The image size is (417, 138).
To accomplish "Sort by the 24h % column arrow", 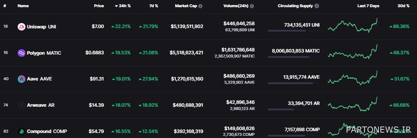I will [117, 6].
